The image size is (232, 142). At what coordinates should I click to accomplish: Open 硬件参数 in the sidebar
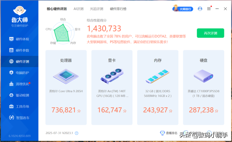click(19, 50)
